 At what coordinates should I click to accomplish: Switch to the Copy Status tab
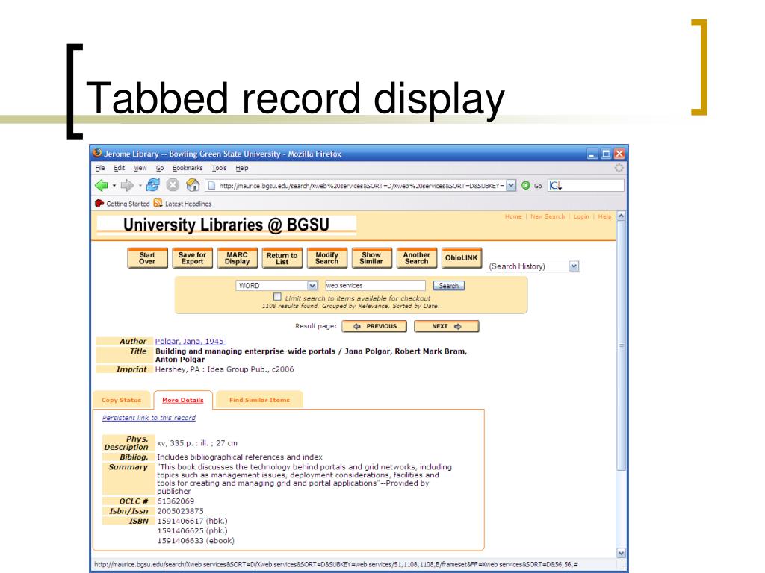(122, 400)
